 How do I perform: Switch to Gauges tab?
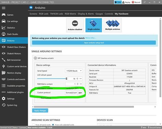[99, 14]
